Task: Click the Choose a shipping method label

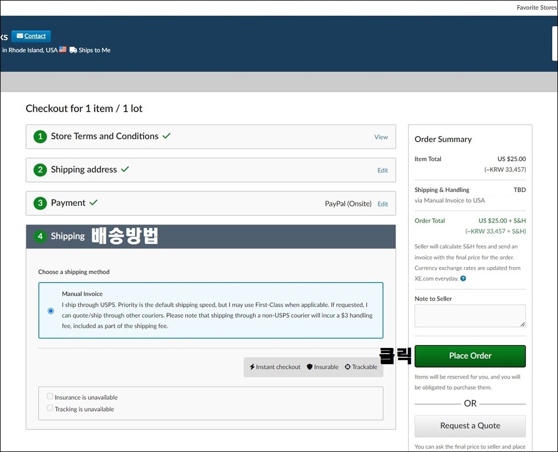Action: pyautogui.click(x=74, y=272)
